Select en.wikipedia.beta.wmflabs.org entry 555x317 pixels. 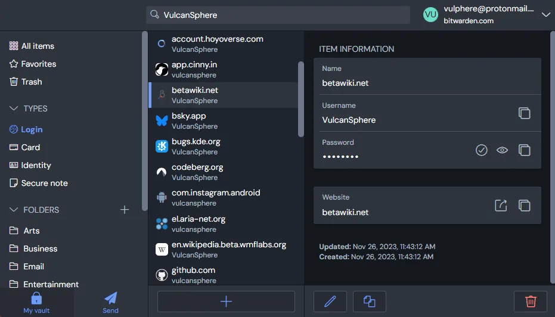tap(223, 250)
